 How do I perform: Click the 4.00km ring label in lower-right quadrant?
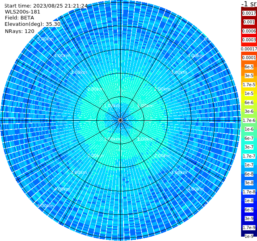coord(195,189)
